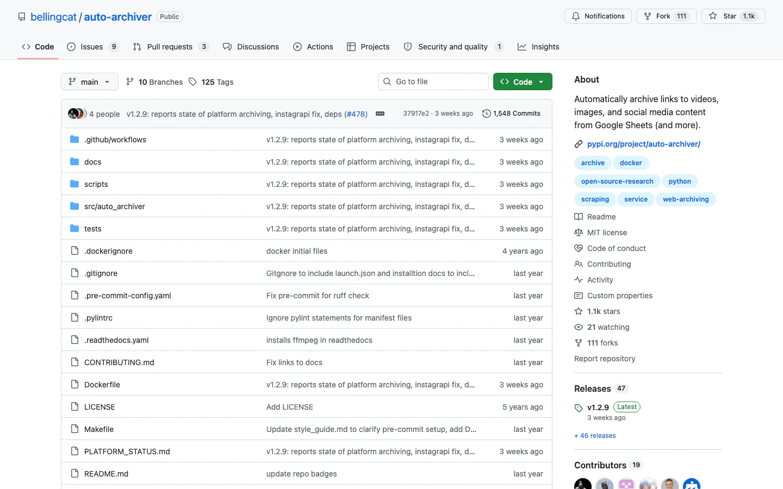783x489 pixels.
Task: Open the Discussions tab
Action: (x=251, y=47)
